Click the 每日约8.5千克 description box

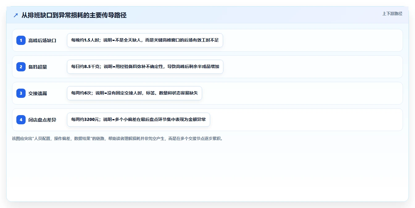click(145, 67)
